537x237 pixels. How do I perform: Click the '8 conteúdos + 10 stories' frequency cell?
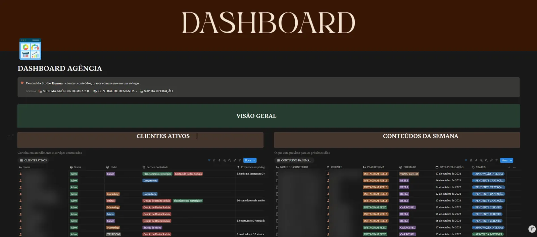250,234
